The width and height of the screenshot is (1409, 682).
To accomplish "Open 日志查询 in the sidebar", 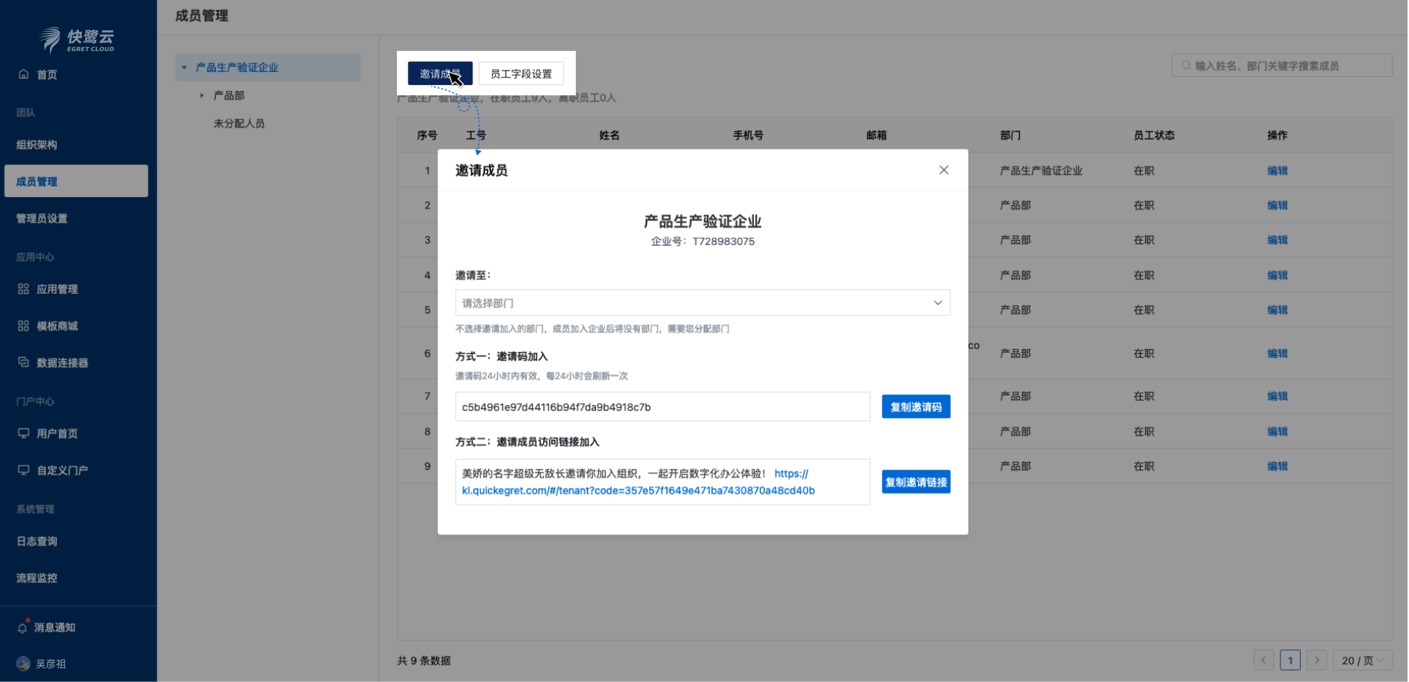I will tap(37, 541).
